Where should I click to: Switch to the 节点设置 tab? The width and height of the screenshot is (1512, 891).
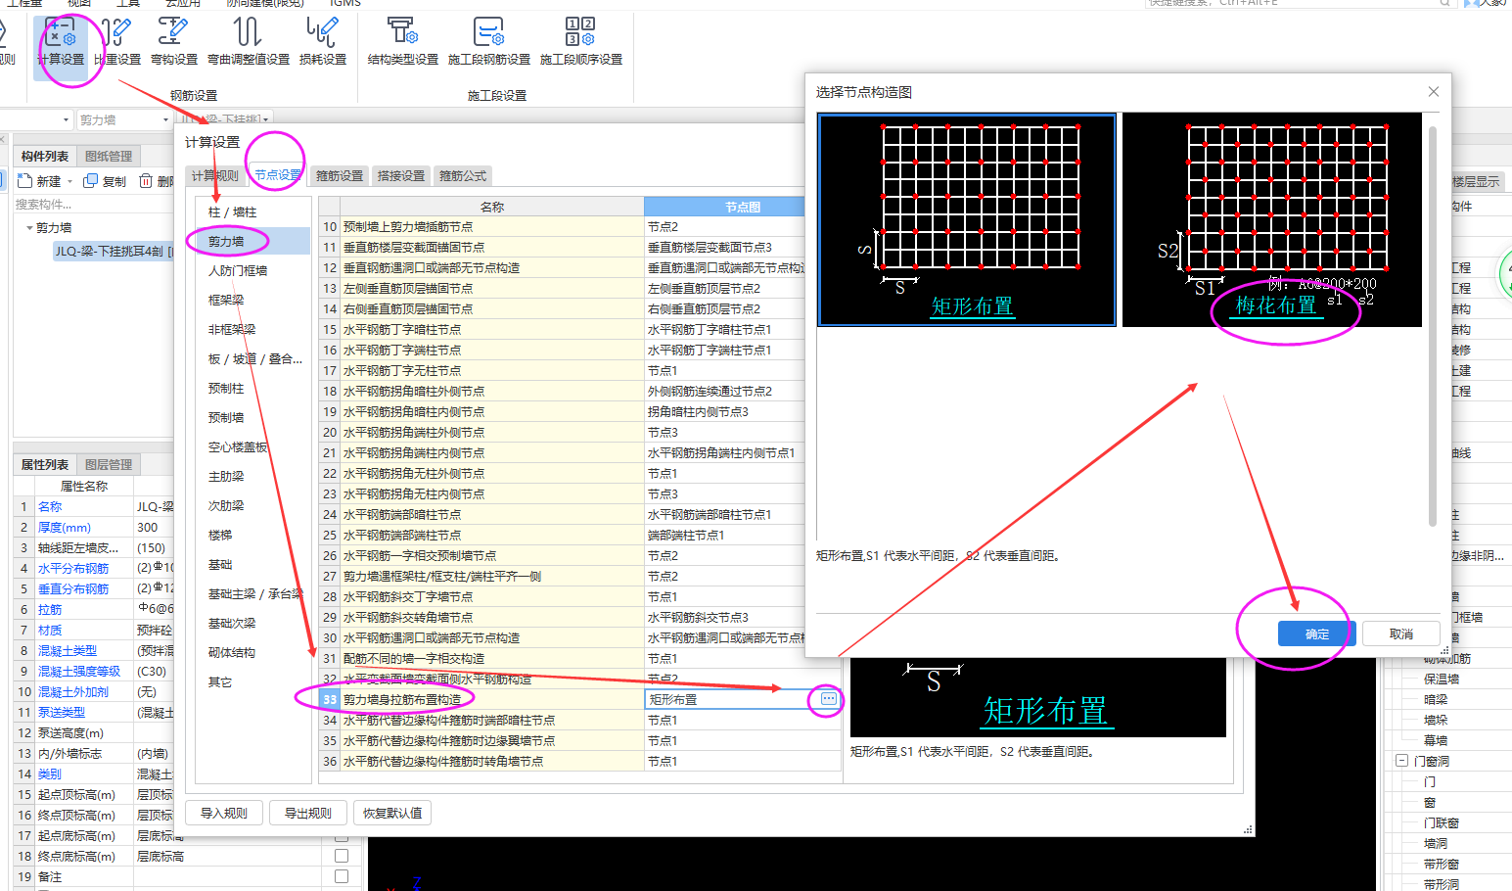pyautogui.click(x=278, y=174)
